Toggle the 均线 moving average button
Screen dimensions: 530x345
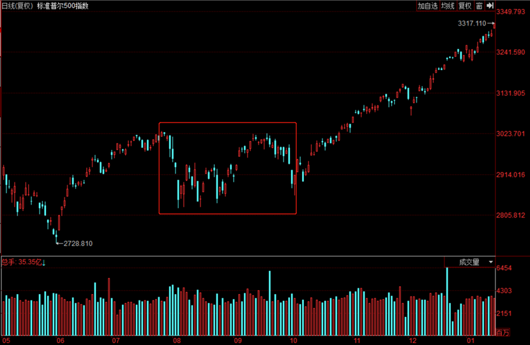click(x=448, y=6)
